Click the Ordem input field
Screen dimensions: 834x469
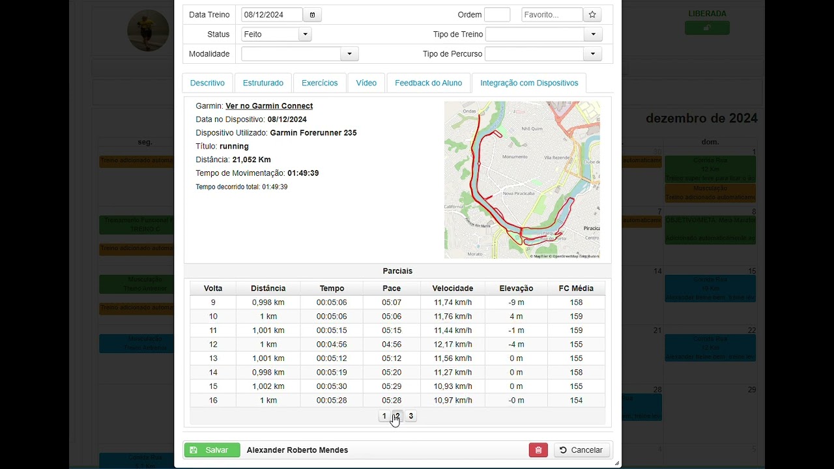pos(497,14)
